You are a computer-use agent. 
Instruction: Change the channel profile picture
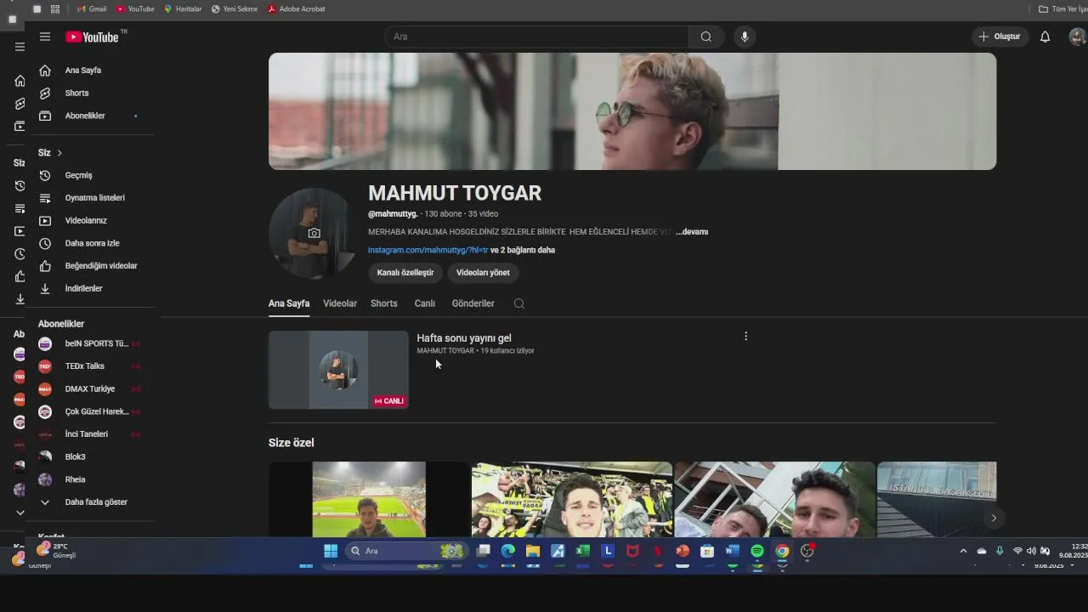pyautogui.click(x=314, y=233)
